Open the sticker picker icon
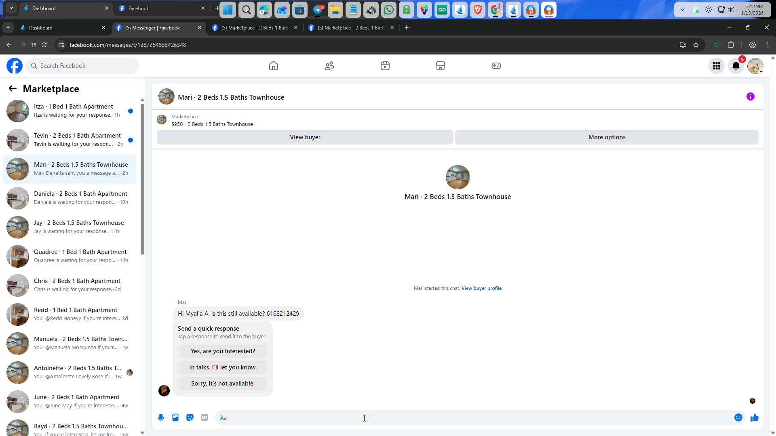This screenshot has width=776, height=436. tap(190, 417)
